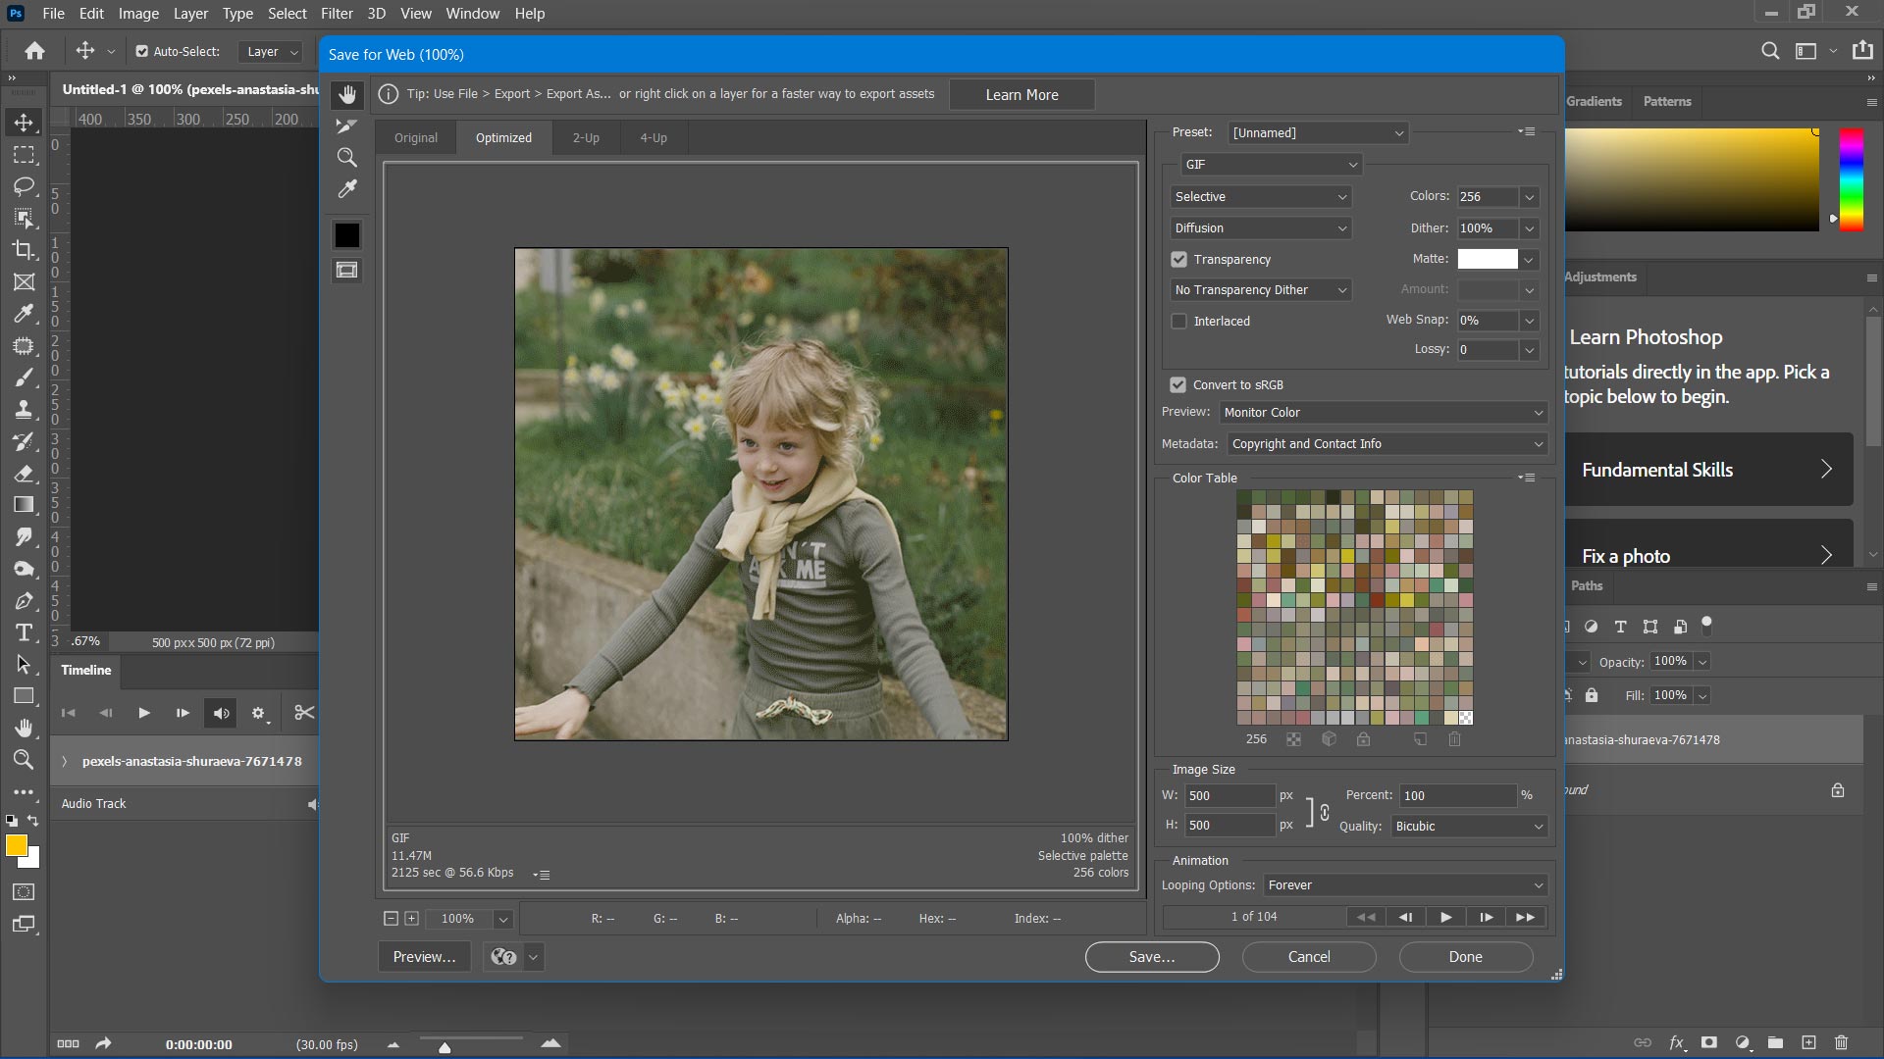The image size is (1884, 1059).
Task: Toggle Auto-Select checkbox in options bar
Action: tap(141, 51)
